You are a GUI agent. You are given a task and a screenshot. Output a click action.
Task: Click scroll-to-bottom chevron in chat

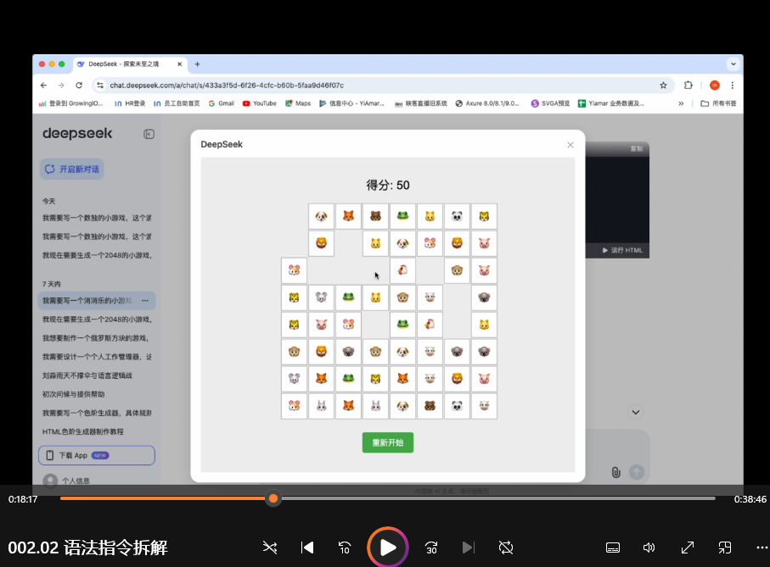pos(636,412)
